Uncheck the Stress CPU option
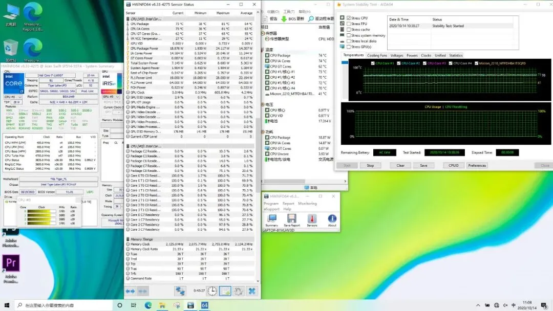 (x=349, y=18)
